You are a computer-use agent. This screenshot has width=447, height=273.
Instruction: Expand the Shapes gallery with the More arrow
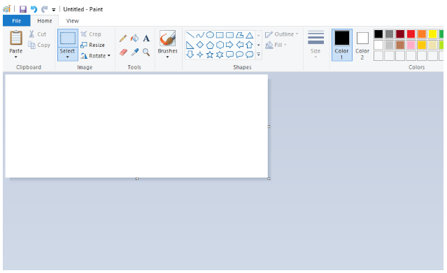[259, 55]
